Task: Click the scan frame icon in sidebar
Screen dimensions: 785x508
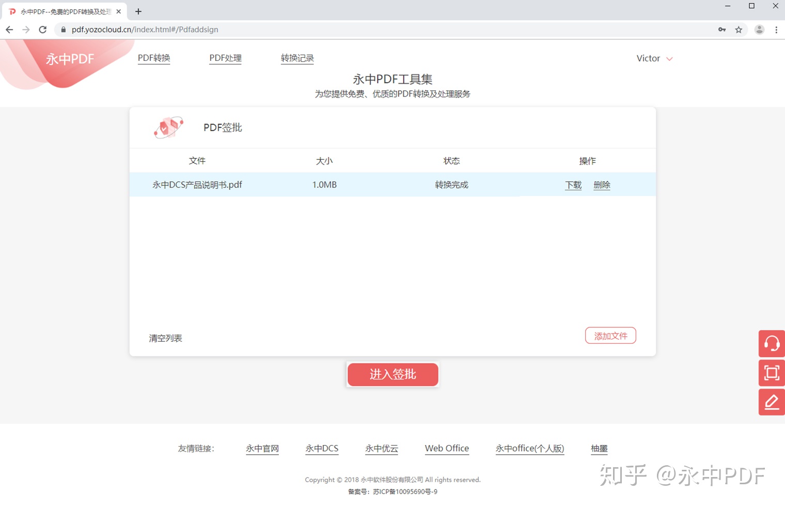Action: 772,373
